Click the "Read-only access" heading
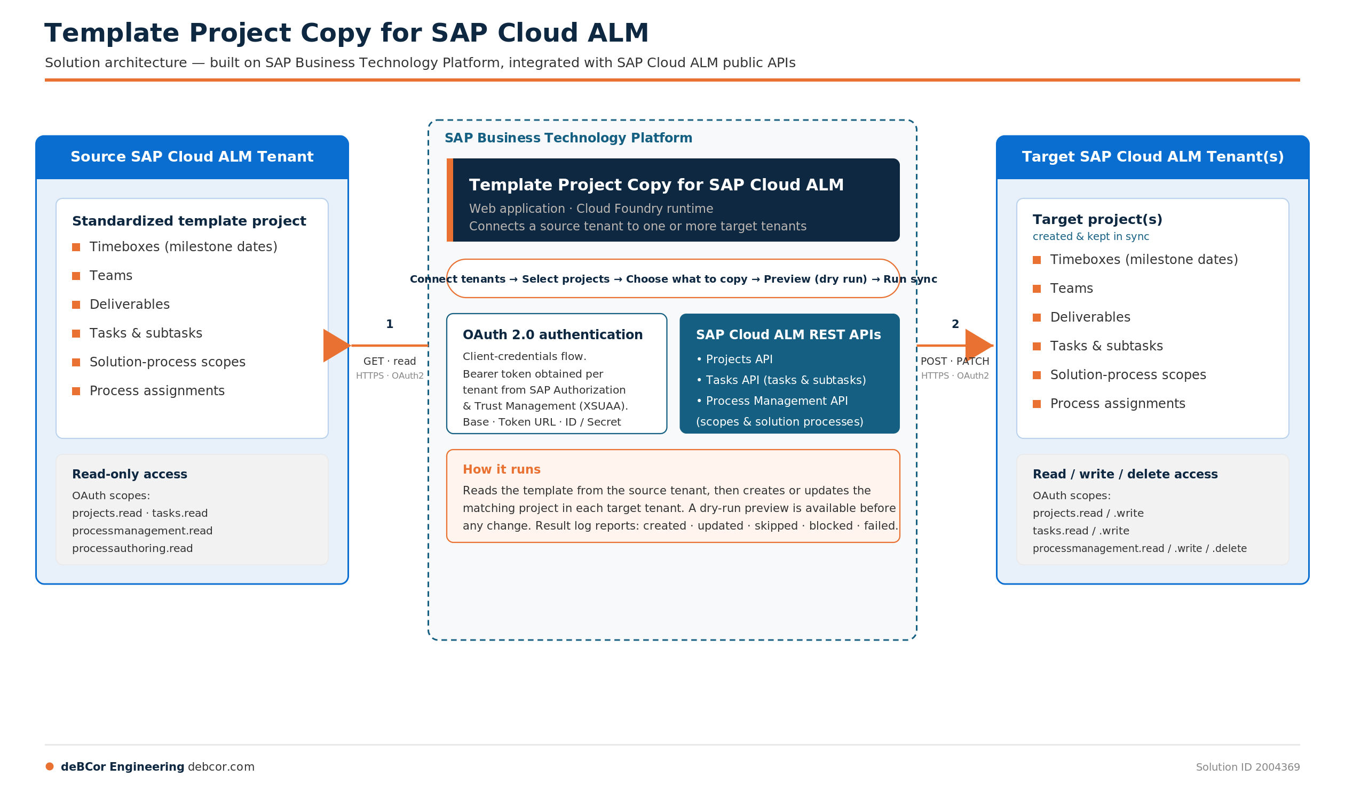 point(130,474)
